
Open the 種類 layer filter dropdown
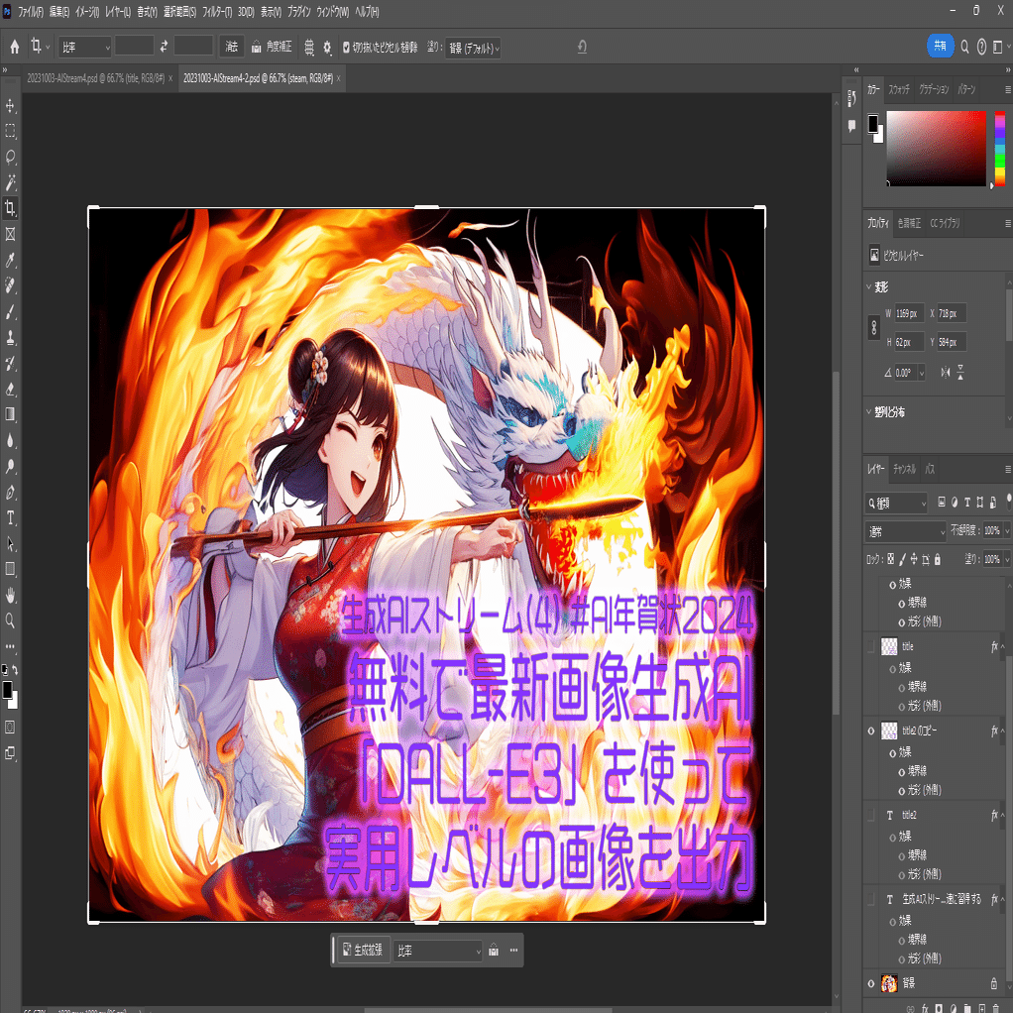pyautogui.click(x=896, y=503)
